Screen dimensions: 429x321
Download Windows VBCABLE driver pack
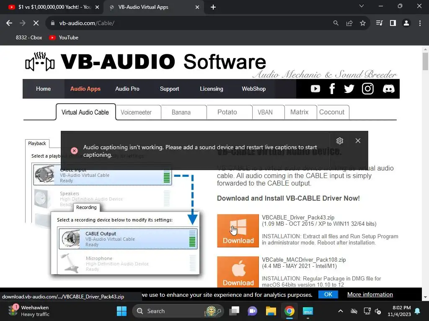pos(238,231)
